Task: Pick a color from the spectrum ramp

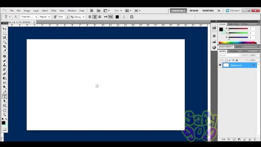Action: coord(237,42)
